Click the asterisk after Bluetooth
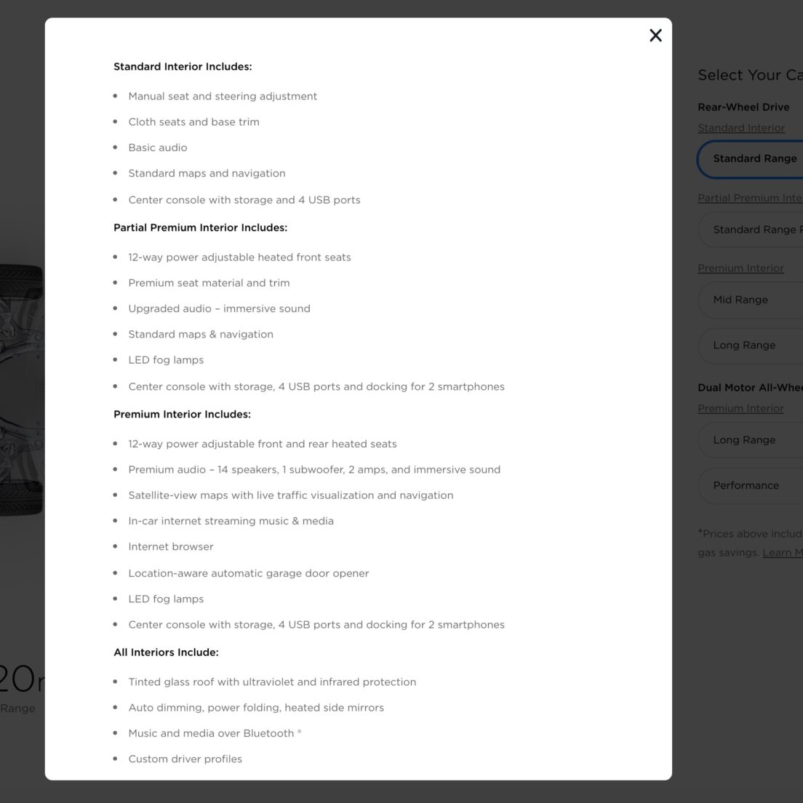 [x=299, y=732]
